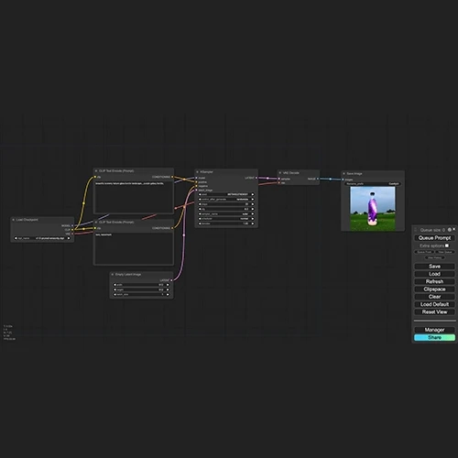Open the ckpt_name checkpoint dropdown
The height and width of the screenshot is (458, 458).
click(x=42, y=238)
